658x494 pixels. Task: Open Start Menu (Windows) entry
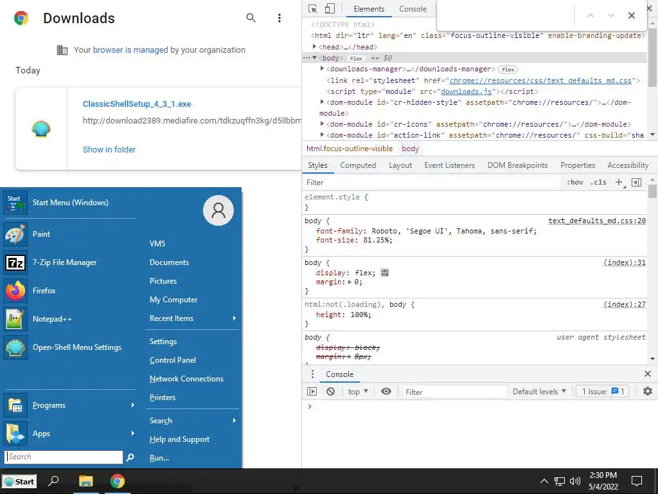tap(69, 203)
